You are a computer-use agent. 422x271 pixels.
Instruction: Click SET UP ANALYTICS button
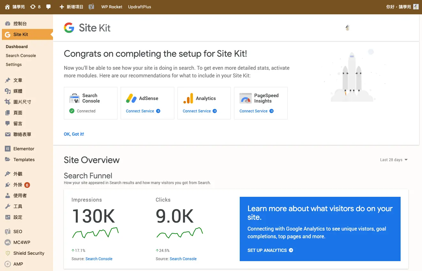(x=270, y=250)
